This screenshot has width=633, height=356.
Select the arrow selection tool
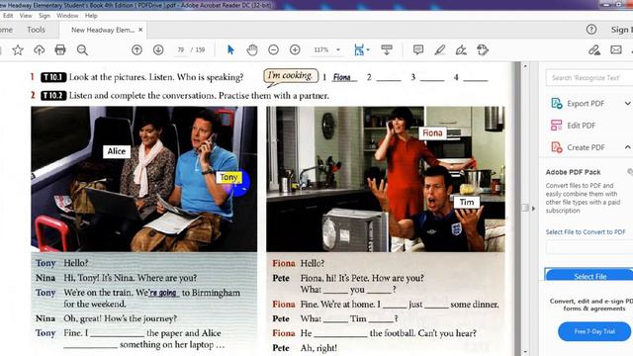[230, 50]
